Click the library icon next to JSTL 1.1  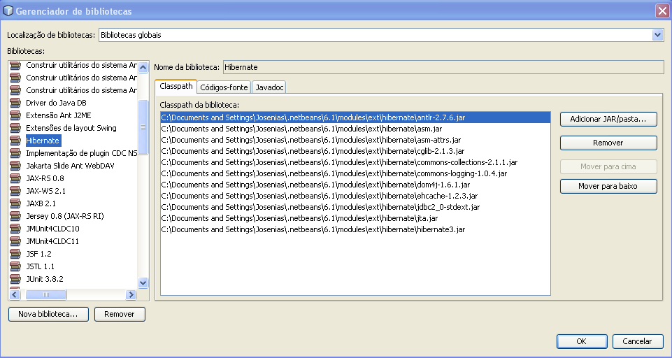(x=15, y=266)
